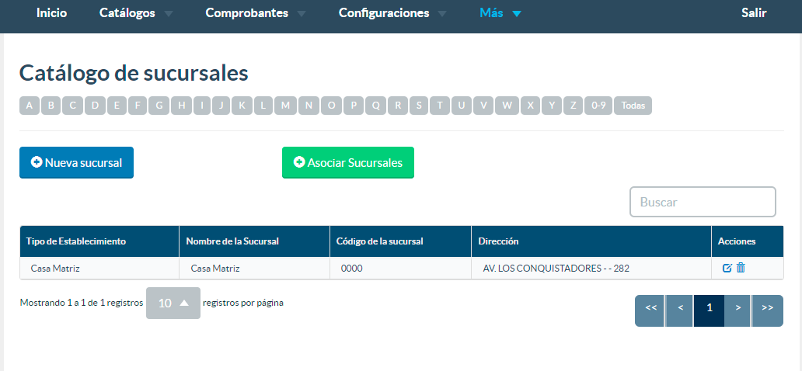Open the records per page dropdown
The image size is (802, 371).
click(x=173, y=303)
